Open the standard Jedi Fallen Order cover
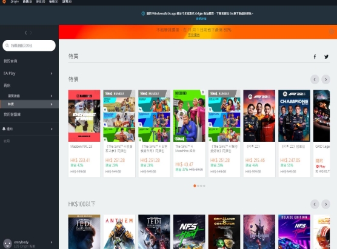The width and height of the screenshot is (337, 249). (155, 232)
